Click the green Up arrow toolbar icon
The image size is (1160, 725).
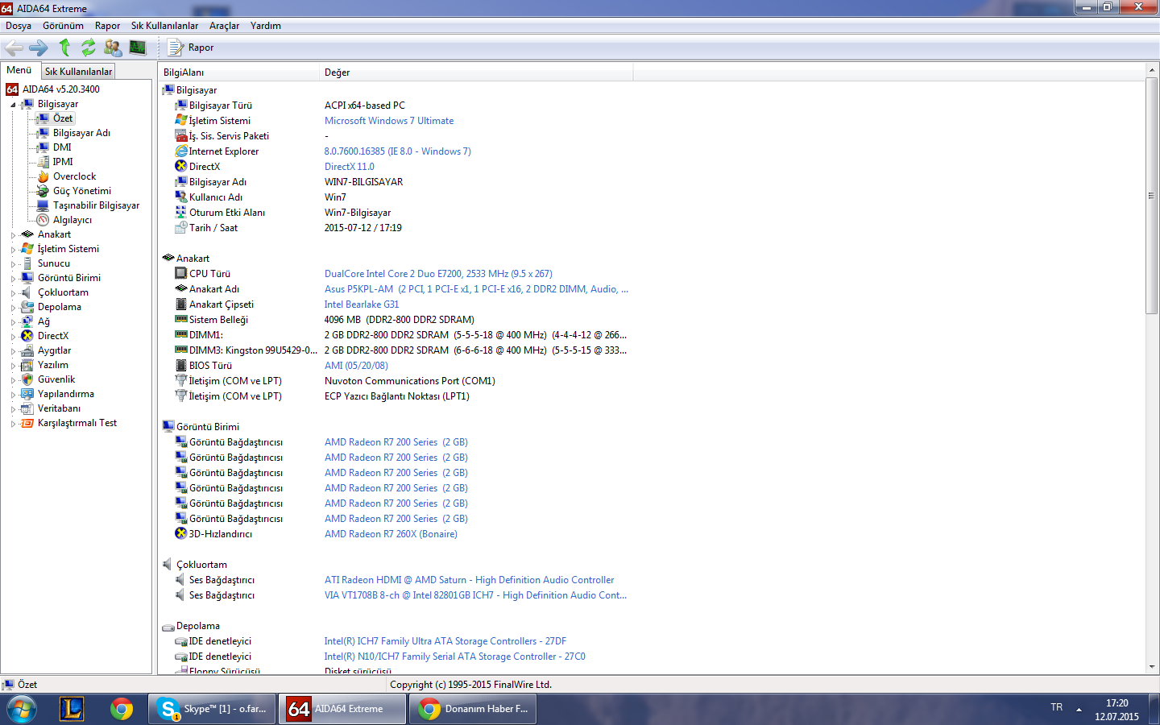point(64,48)
